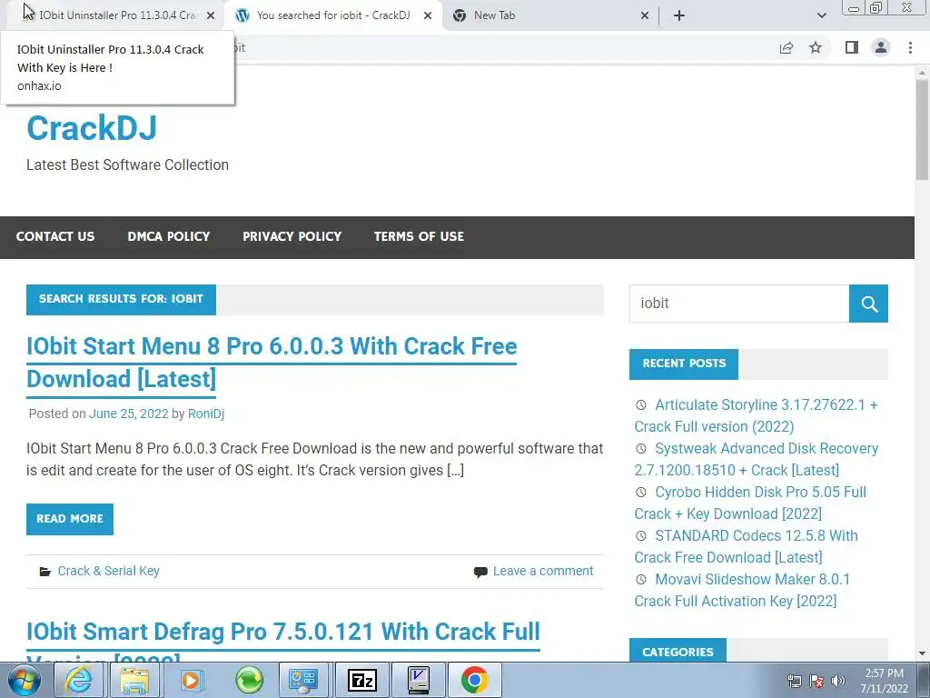The width and height of the screenshot is (930, 698).
Task: Open STANDARD Codecs 12.5.8 post
Action: [x=747, y=546]
